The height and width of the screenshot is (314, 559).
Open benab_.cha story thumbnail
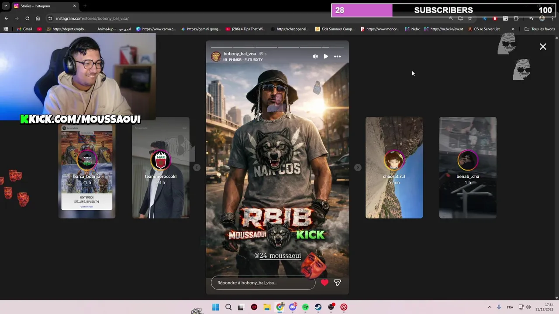[x=468, y=167]
